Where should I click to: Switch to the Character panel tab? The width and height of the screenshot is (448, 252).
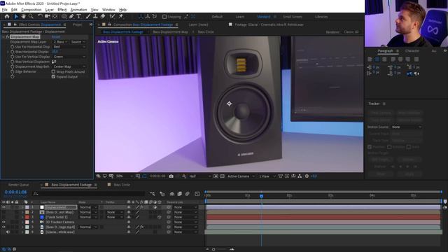click(412, 51)
